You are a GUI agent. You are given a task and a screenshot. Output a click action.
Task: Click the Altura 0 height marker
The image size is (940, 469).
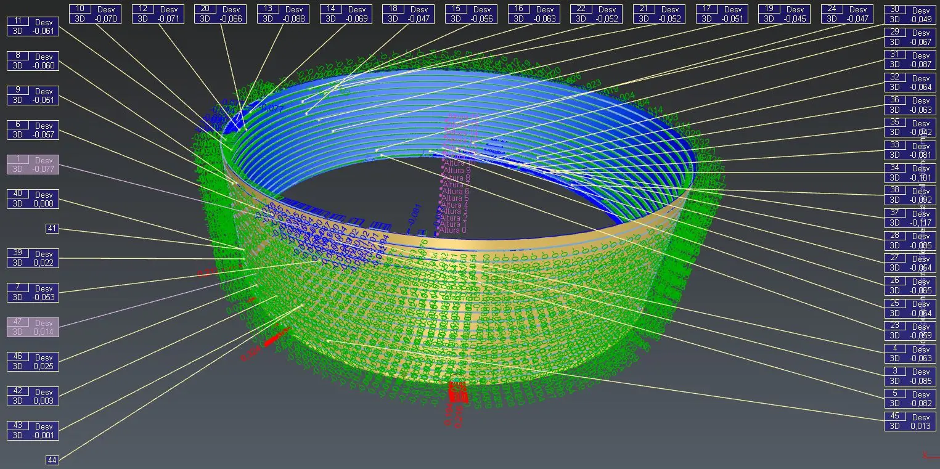(x=455, y=230)
